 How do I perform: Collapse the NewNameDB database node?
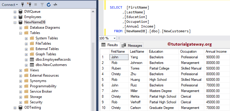point(15,22)
